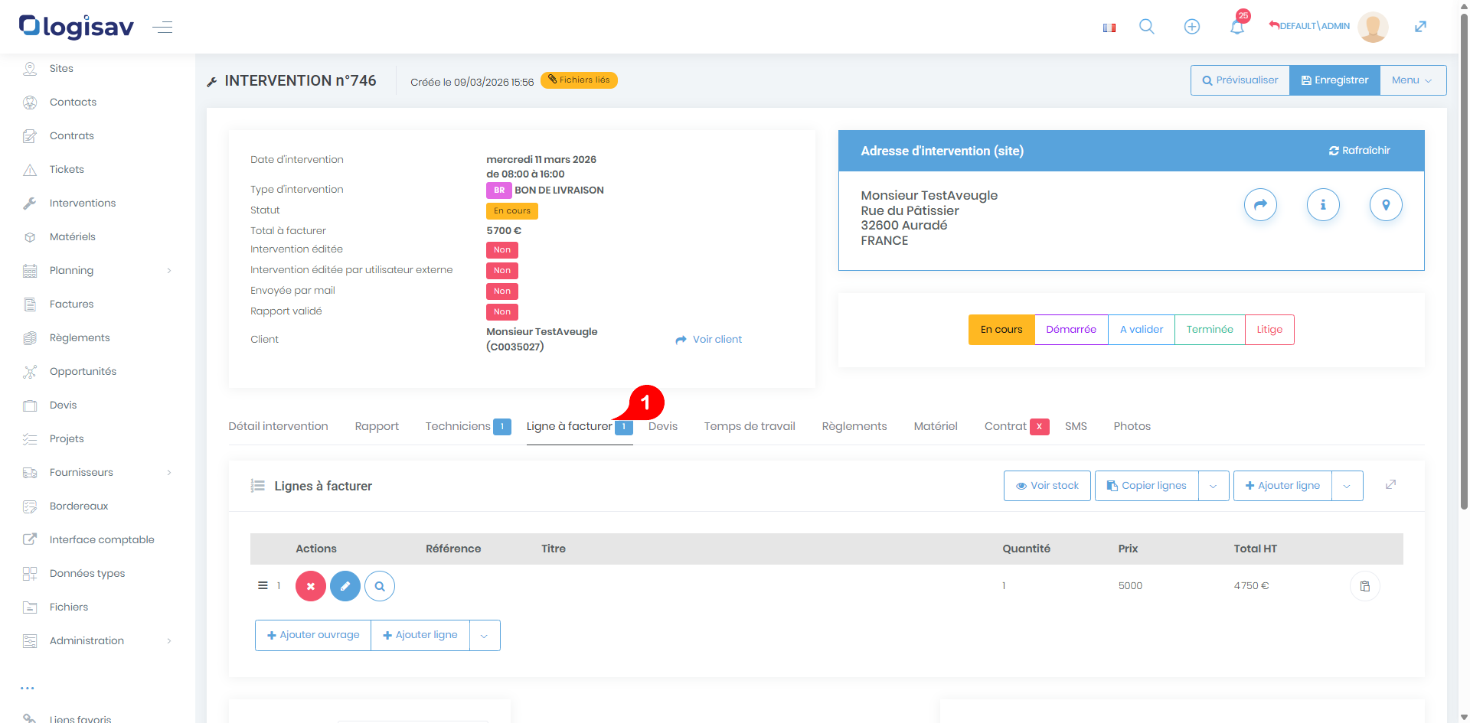
Task: Toggle the sidebar collapse hamburger icon
Action: [x=162, y=28]
